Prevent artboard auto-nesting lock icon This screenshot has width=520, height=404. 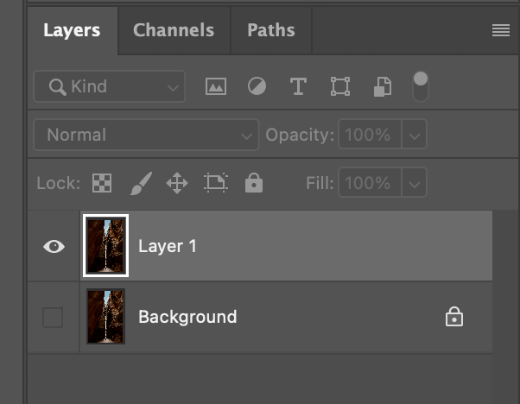click(216, 183)
